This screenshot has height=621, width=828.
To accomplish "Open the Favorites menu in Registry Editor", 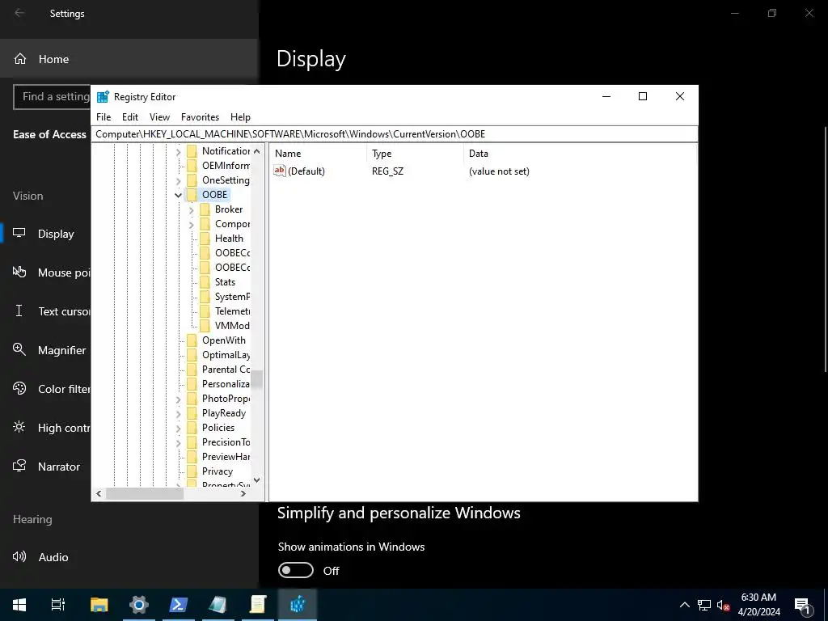I will pos(200,117).
